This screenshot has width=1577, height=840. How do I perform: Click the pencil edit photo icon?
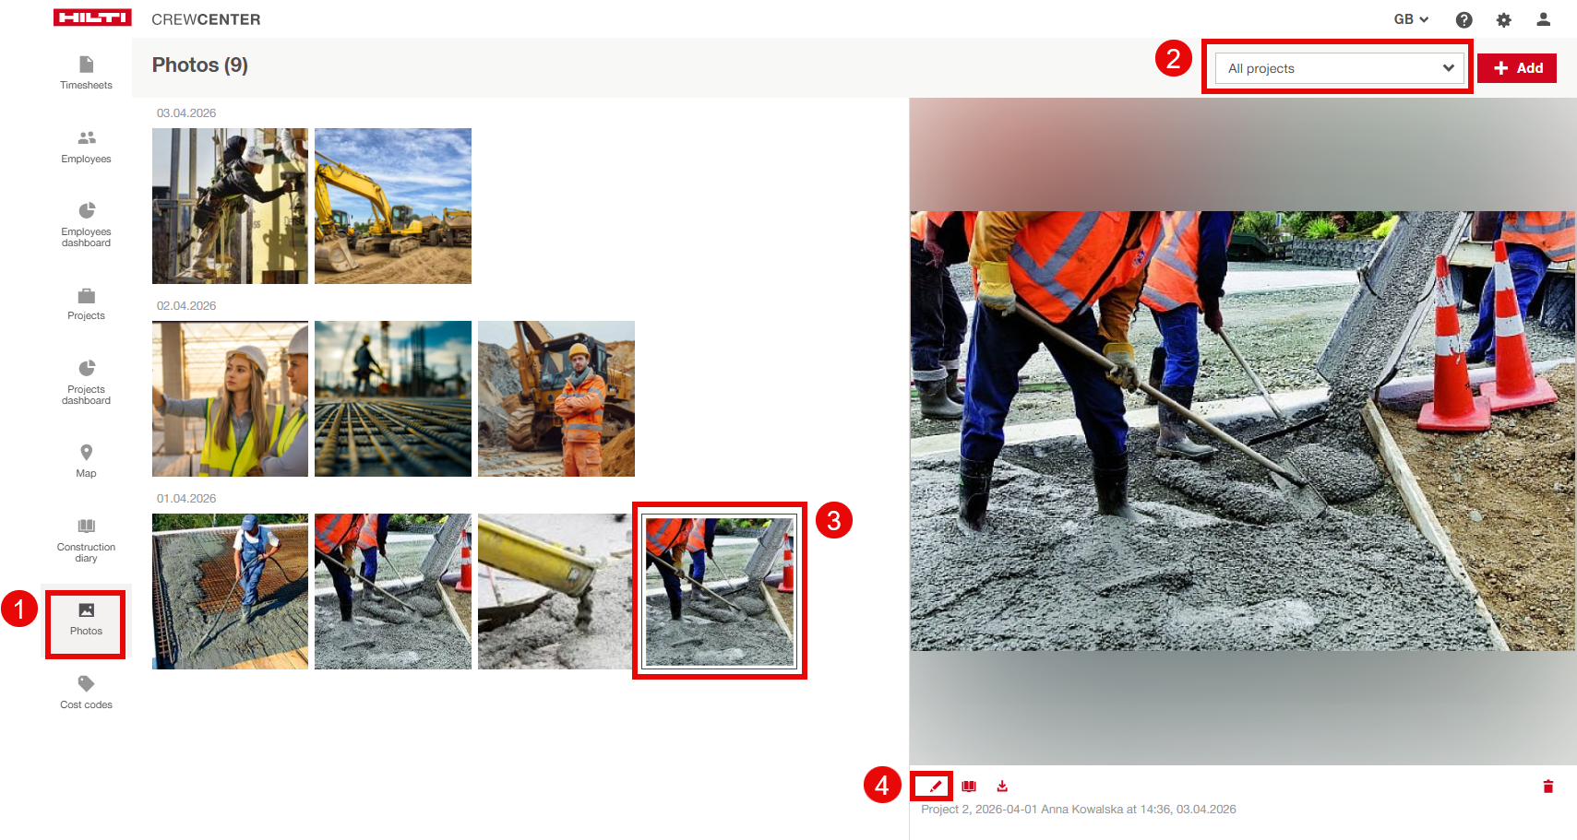(x=935, y=787)
